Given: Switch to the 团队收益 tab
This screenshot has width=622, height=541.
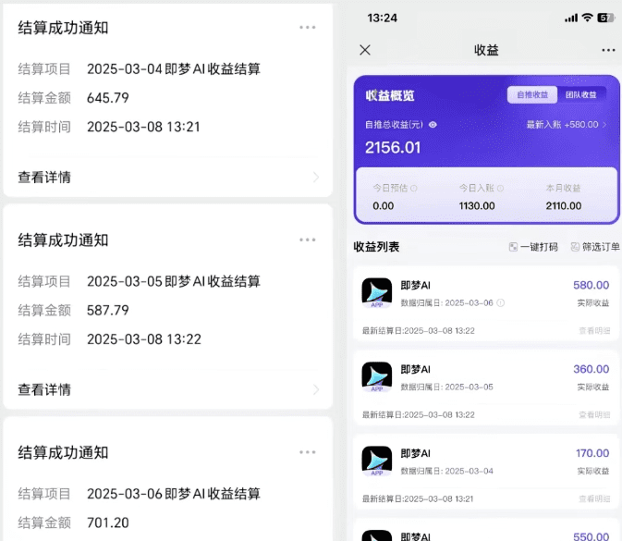Looking at the screenshot, I should pyautogui.click(x=580, y=95).
